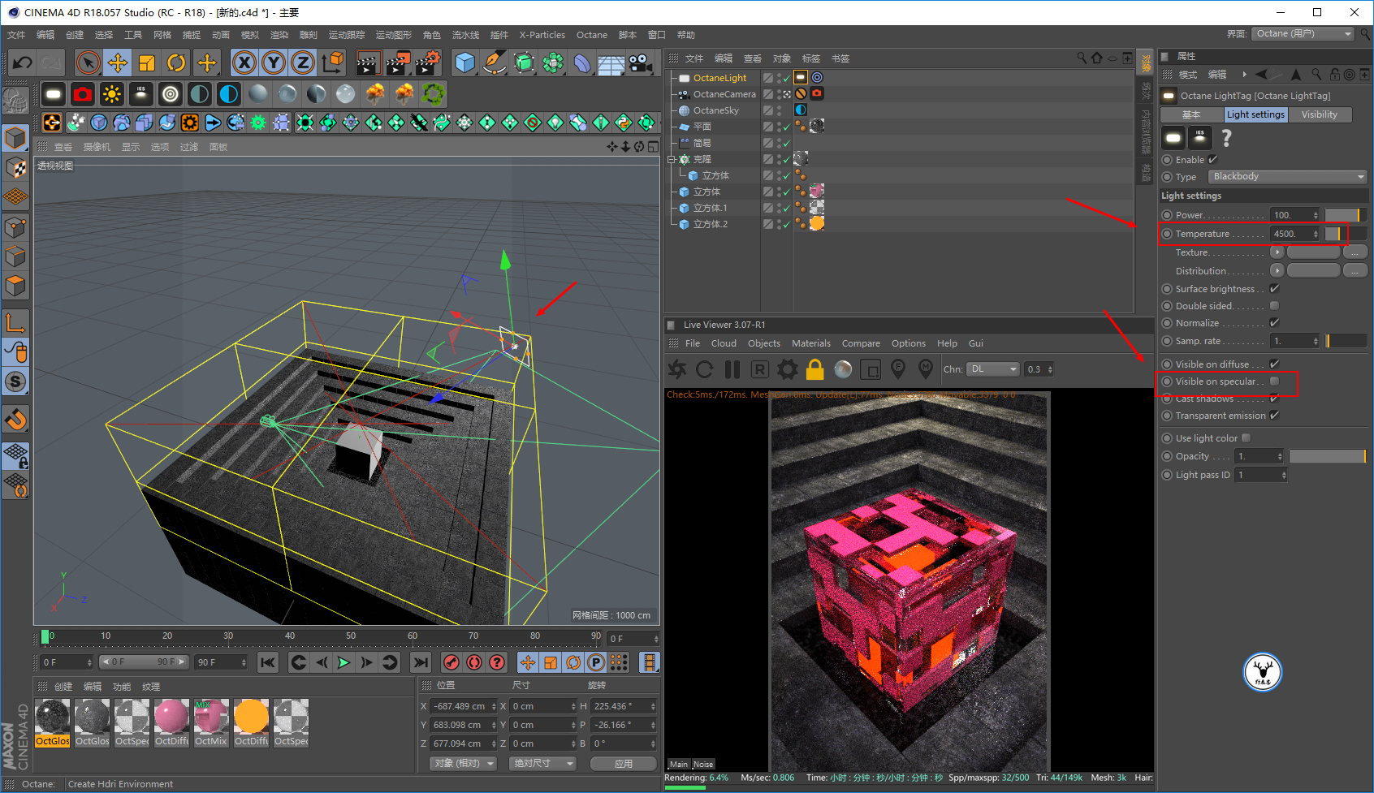This screenshot has width=1374, height=793.
Task: Open the 对象 (相对) coordinate dropdown
Action: tap(463, 763)
